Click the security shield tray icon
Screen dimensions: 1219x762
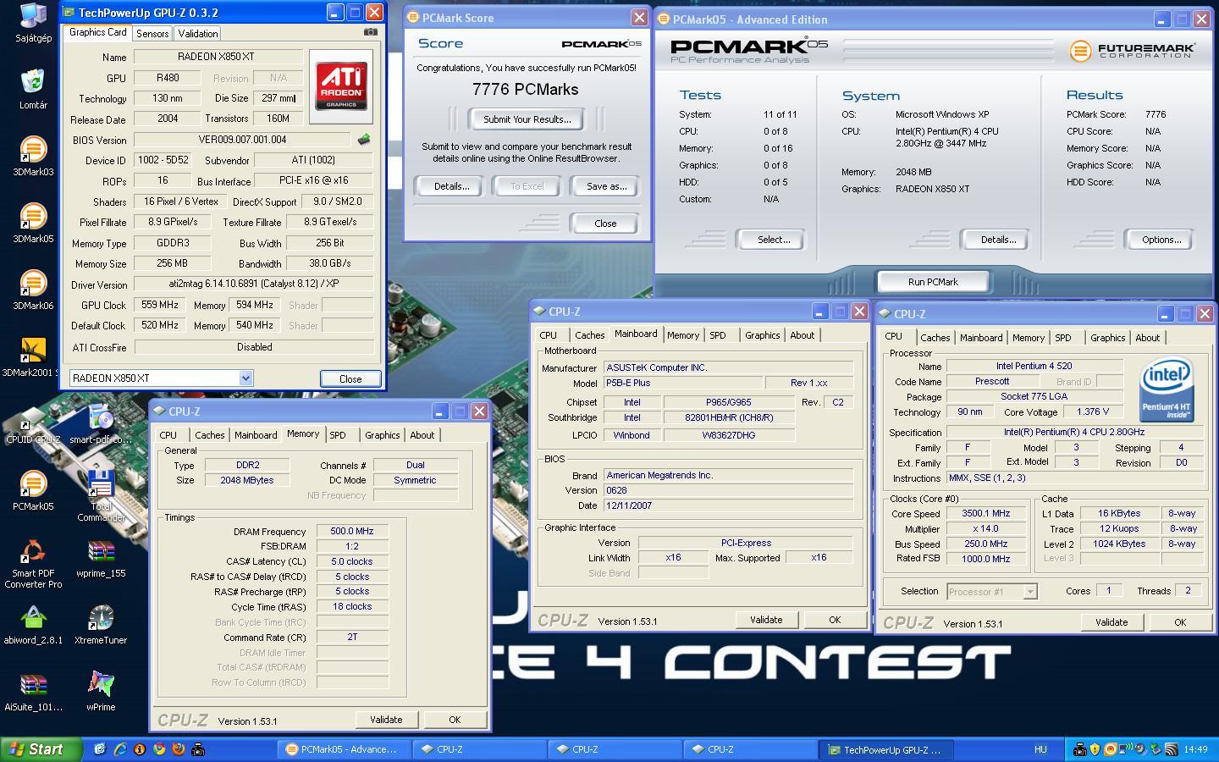tap(1095, 749)
